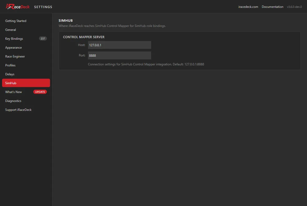Viewport: 307px width, 206px height.
Task: Open Support iRaceDeck section
Action: [x=26, y=110]
